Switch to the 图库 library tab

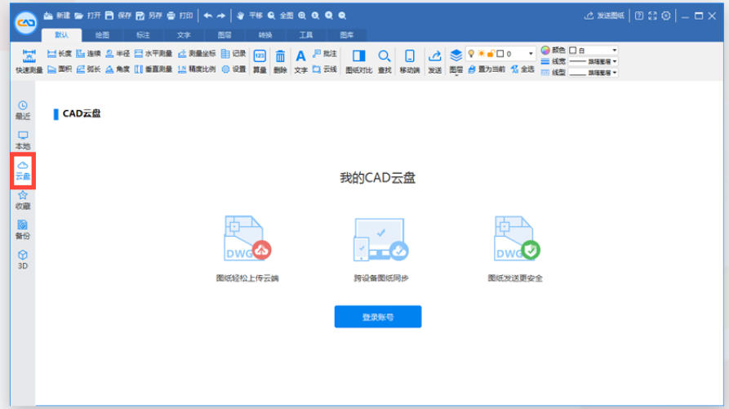pos(347,35)
